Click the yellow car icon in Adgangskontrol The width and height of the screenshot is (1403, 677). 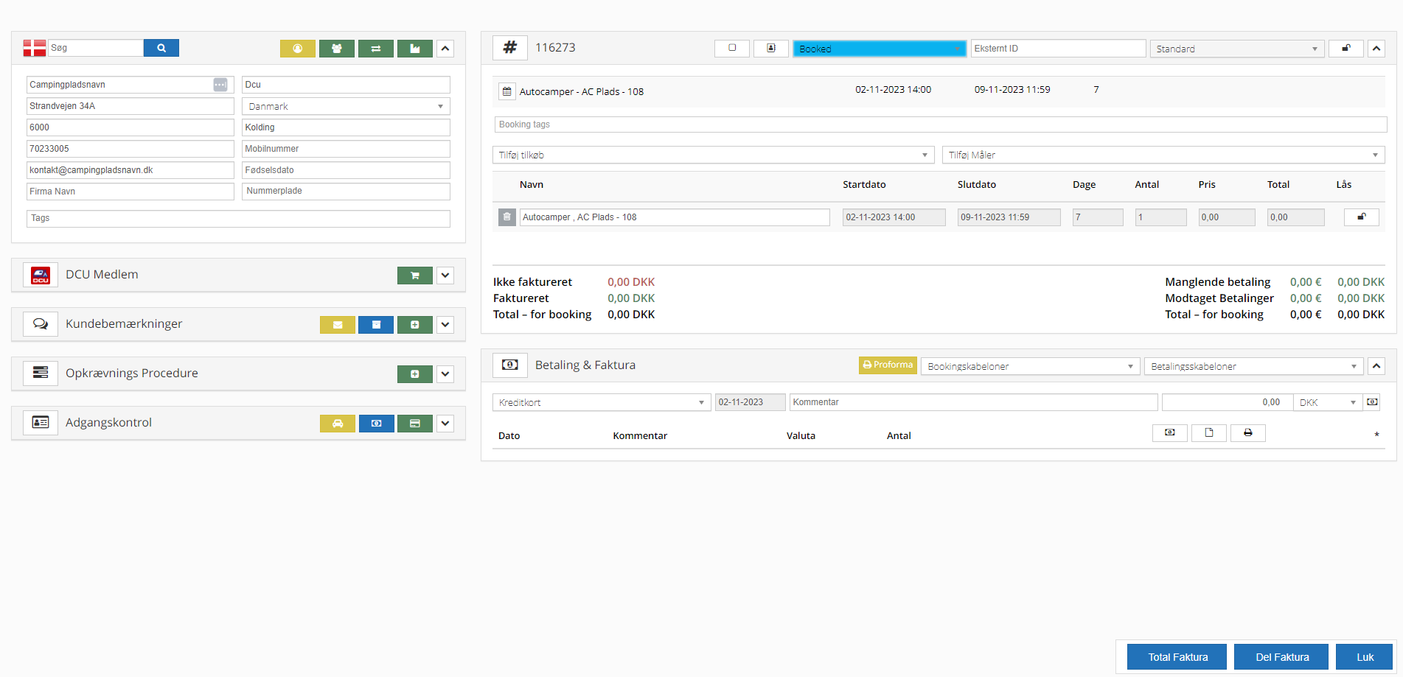point(337,424)
